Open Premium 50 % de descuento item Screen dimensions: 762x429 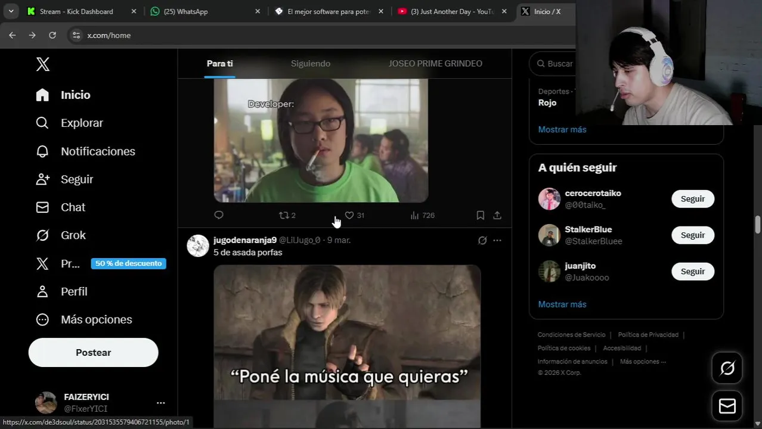100,263
